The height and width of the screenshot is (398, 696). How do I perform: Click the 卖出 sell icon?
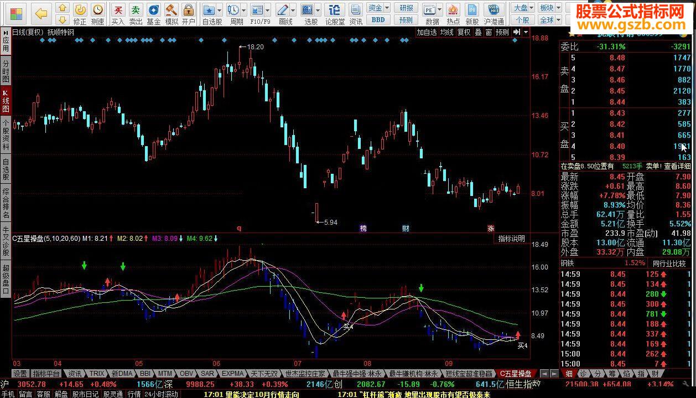[x=136, y=14]
